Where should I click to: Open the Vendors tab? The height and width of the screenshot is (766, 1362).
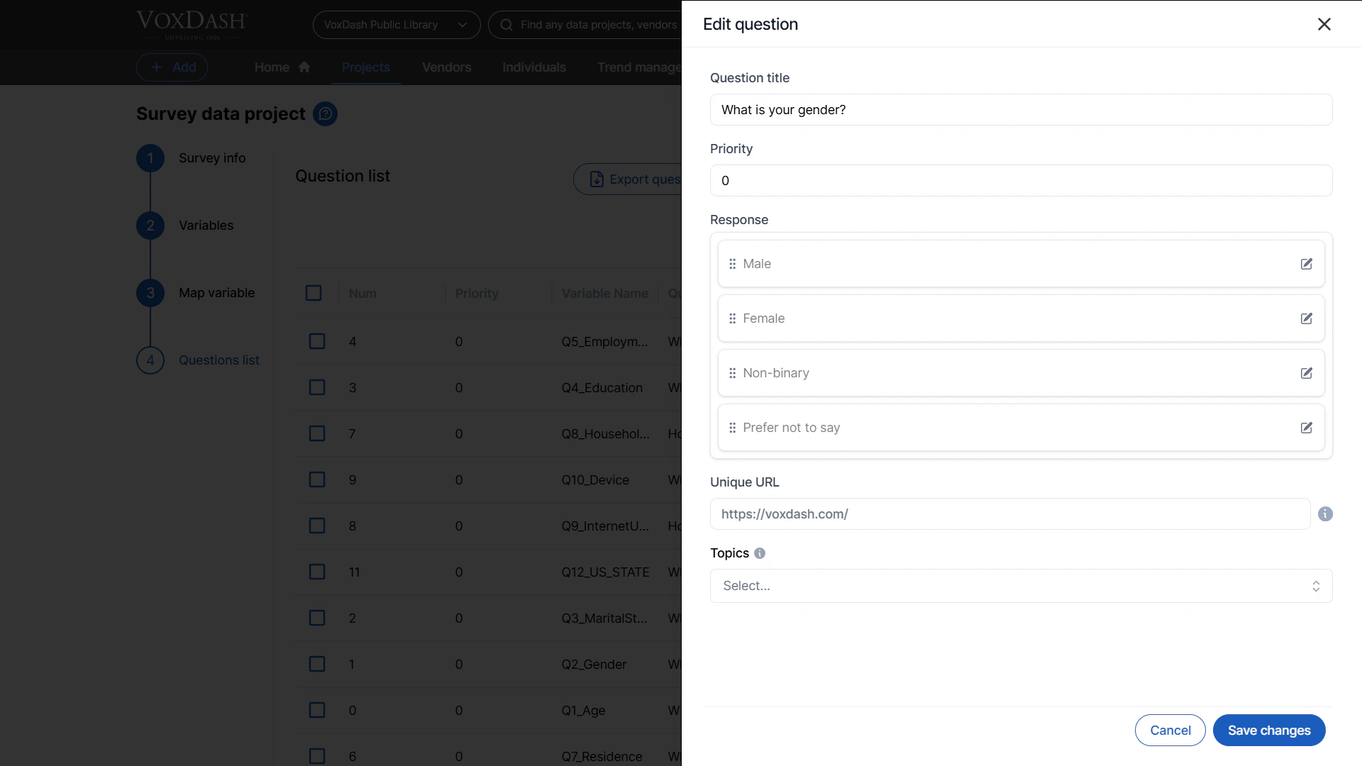click(x=446, y=67)
